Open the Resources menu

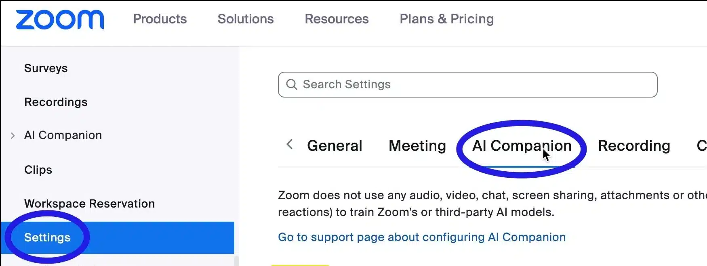tap(337, 19)
